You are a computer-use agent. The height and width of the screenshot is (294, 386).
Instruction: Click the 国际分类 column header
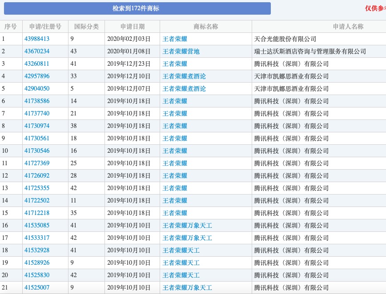pyautogui.click(x=86, y=27)
